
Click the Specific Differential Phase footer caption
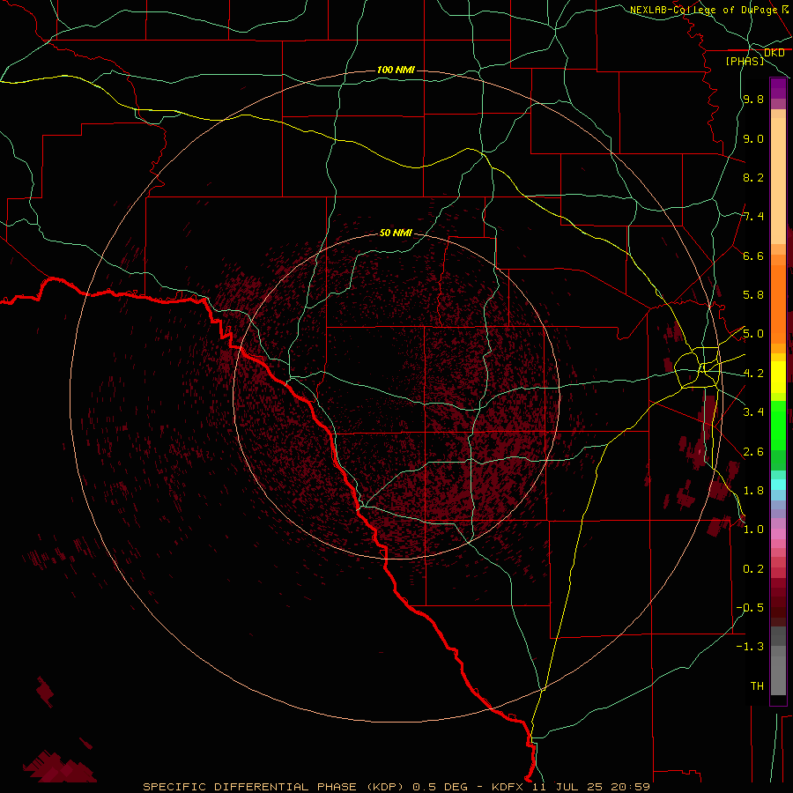tap(396, 787)
